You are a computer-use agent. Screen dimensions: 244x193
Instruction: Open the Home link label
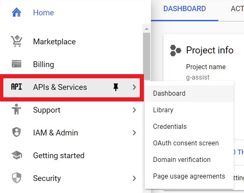tap(43, 12)
